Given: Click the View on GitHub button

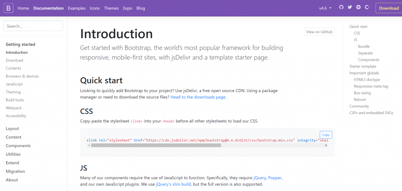Looking at the screenshot, I should [x=319, y=32].
